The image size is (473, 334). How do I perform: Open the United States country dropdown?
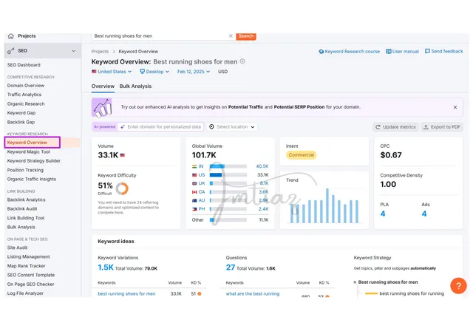(112, 72)
